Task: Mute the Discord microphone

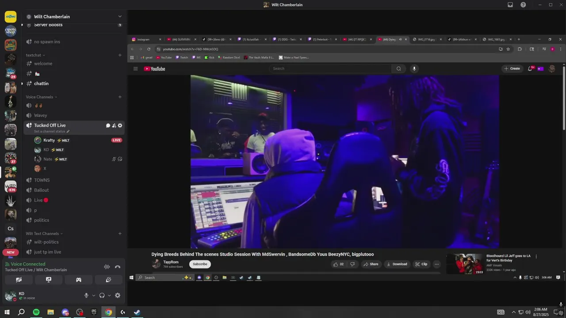Action: 86,295
